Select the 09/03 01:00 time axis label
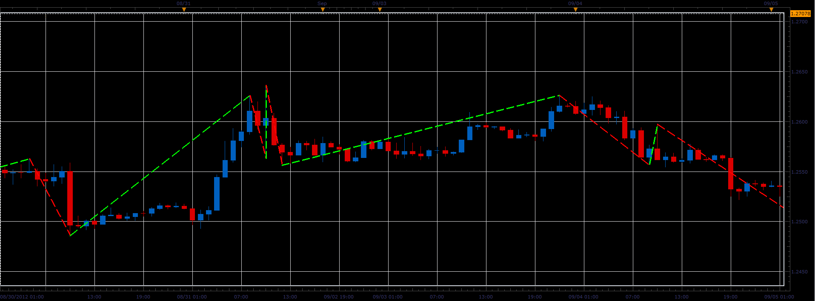 (x=388, y=297)
